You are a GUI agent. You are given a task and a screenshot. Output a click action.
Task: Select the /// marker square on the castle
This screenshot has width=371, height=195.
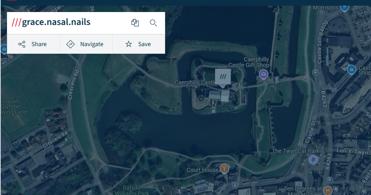pos(223,76)
